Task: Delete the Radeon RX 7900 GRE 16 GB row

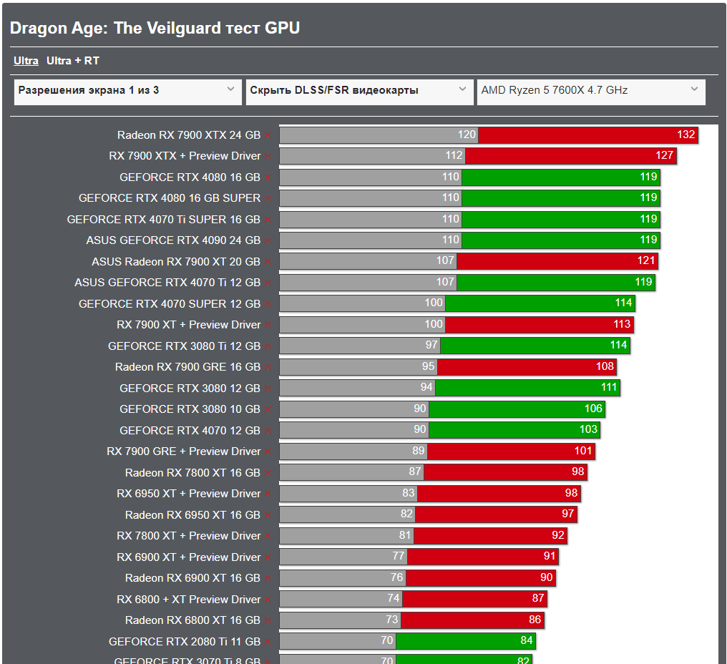Action: 268,368
